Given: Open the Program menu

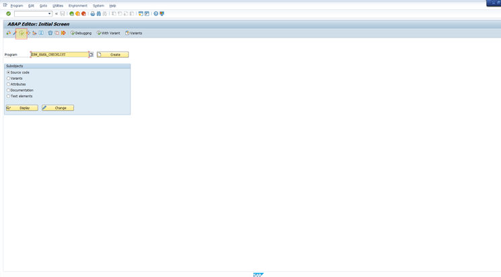Looking at the screenshot, I should coord(17,6).
